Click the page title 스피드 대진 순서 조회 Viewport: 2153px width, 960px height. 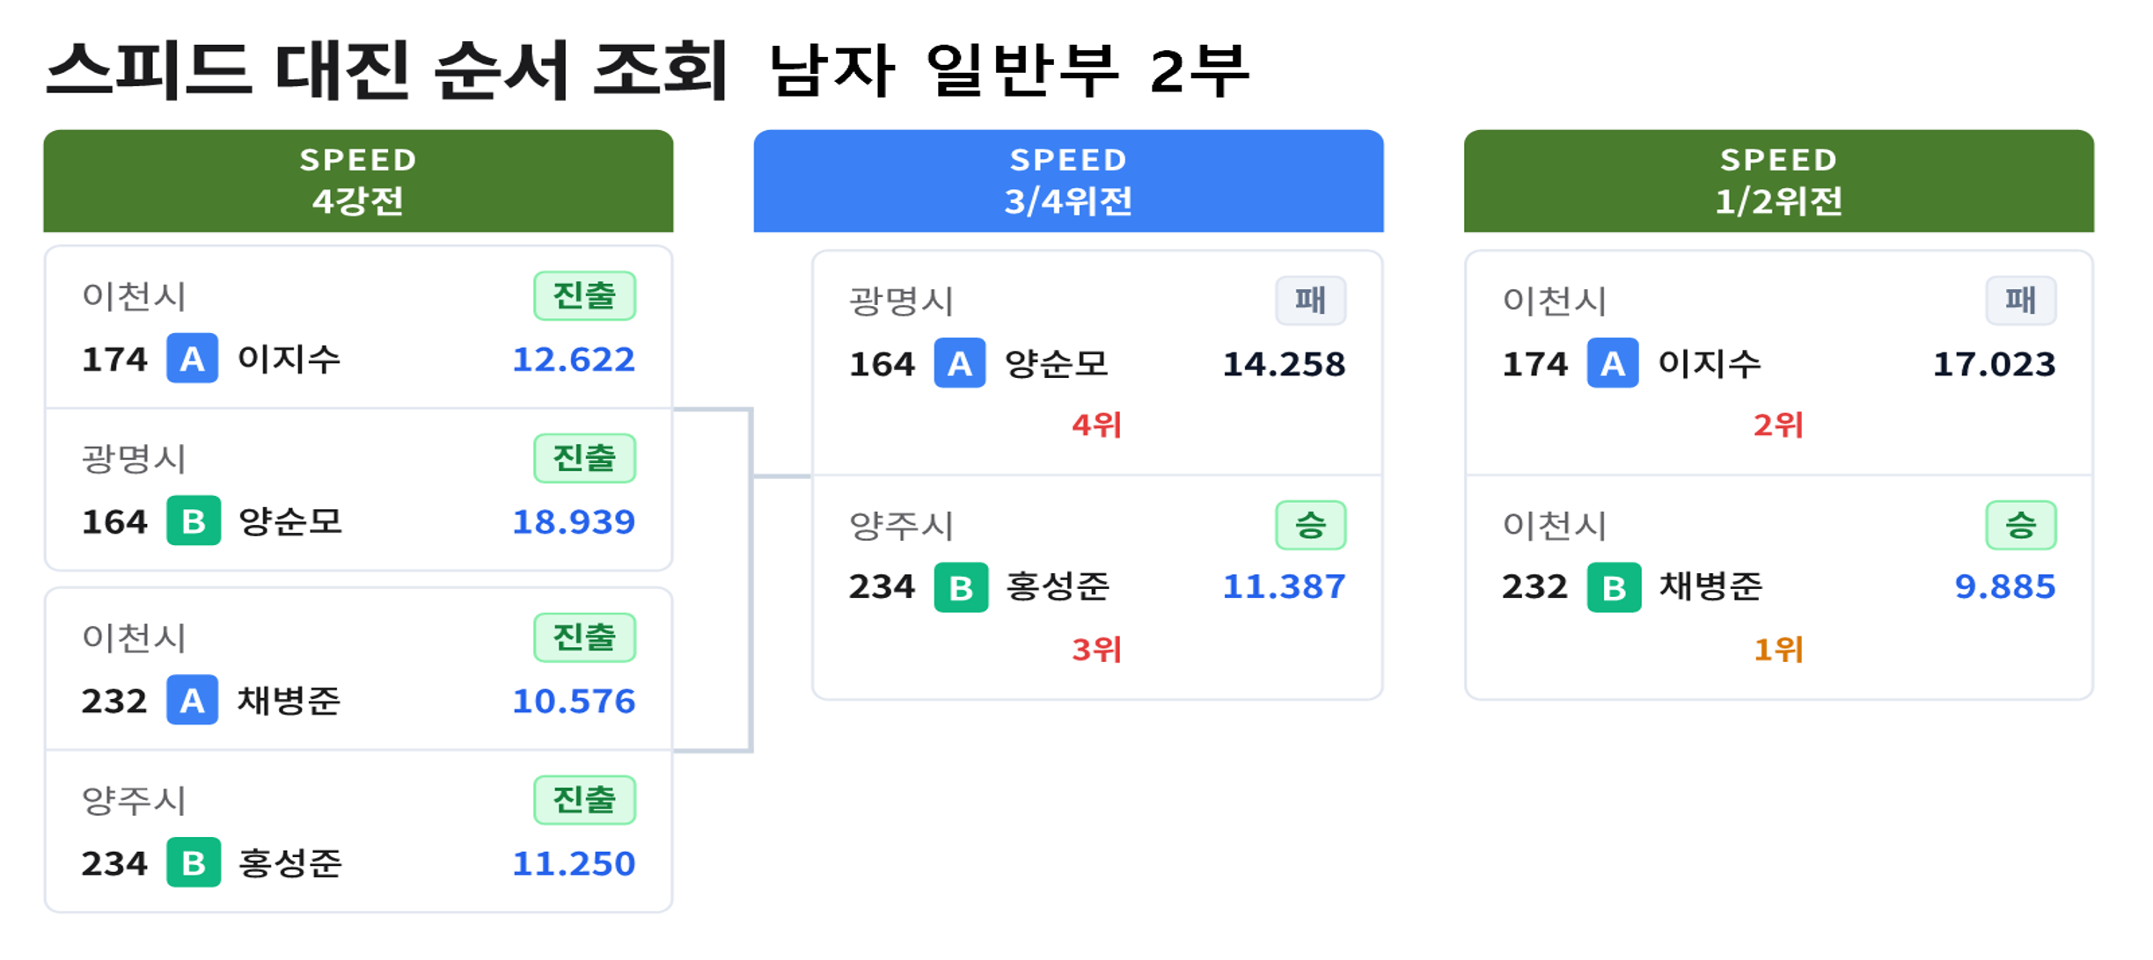pyautogui.click(x=387, y=70)
